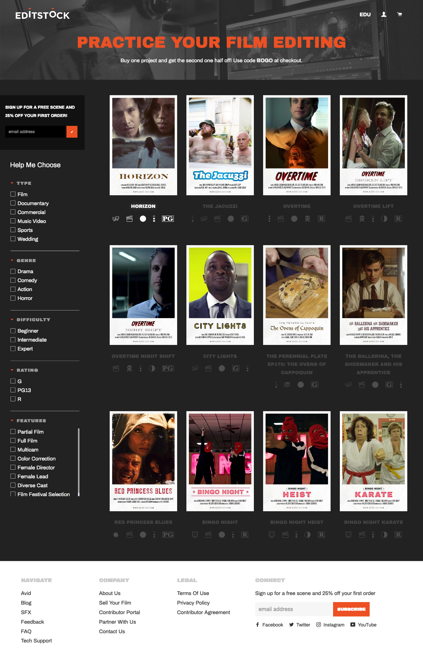Focus the sidebar email address field
423x660 pixels.
[35, 132]
